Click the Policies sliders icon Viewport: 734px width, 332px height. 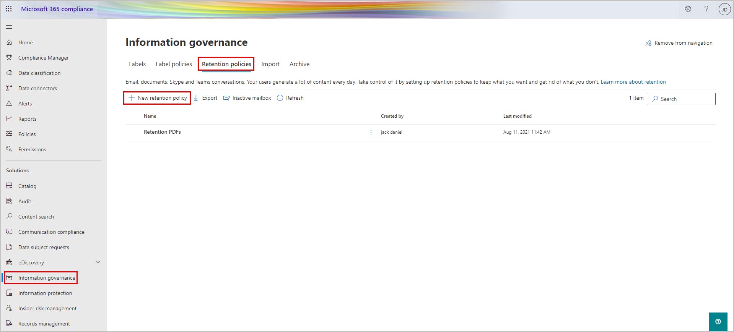(x=9, y=134)
